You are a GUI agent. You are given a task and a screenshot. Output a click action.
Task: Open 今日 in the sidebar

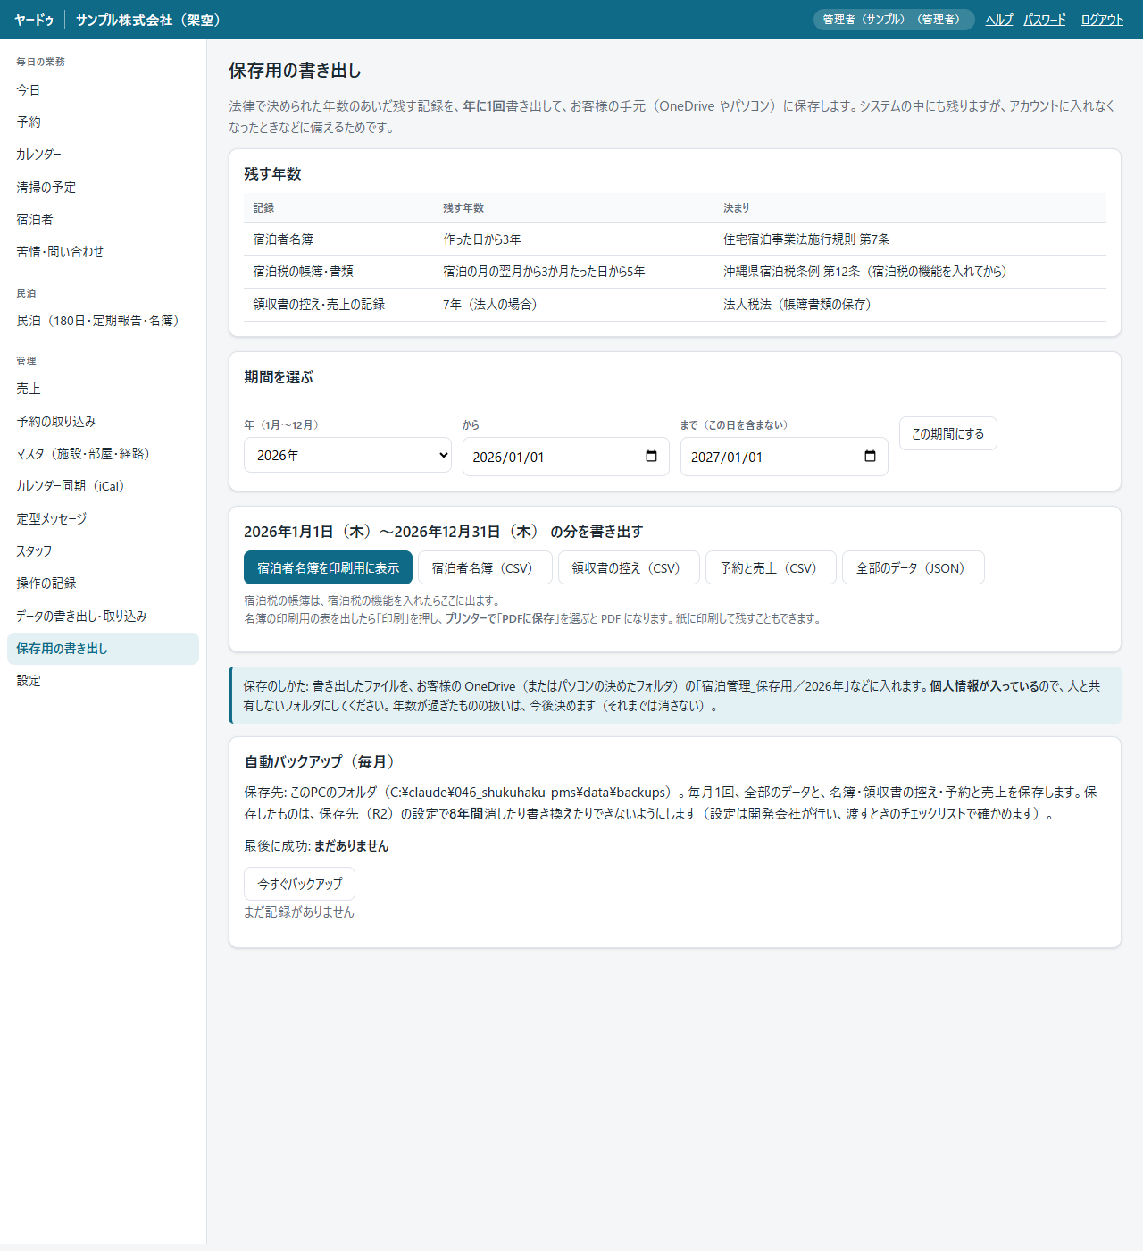tap(103, 90)
